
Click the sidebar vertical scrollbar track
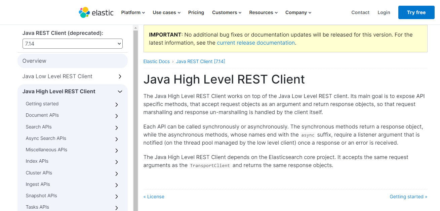136,121
